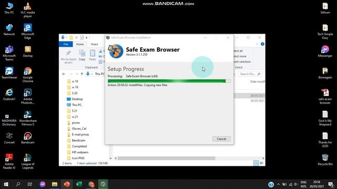
Task: Select E-mail prices in navigation pane
Action: [x=78, y=134]
